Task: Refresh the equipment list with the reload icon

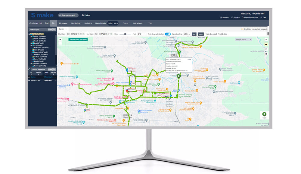Action: (x=29, y=69)
